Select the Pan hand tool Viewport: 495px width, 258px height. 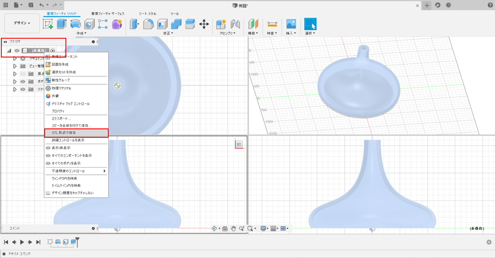tap(233, 229)
